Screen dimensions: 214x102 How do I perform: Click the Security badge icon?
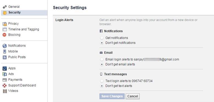[5, 13]
